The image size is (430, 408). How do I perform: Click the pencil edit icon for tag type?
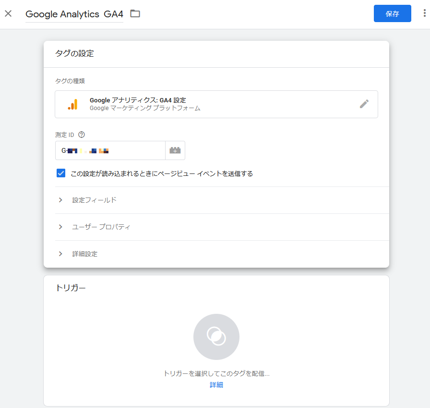(x=364, y=104)
